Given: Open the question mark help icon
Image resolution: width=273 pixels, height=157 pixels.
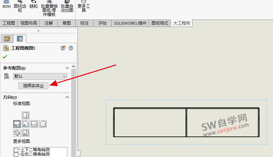Looking at the screenshot, I should pyautogui.click(x=71, y=48).
